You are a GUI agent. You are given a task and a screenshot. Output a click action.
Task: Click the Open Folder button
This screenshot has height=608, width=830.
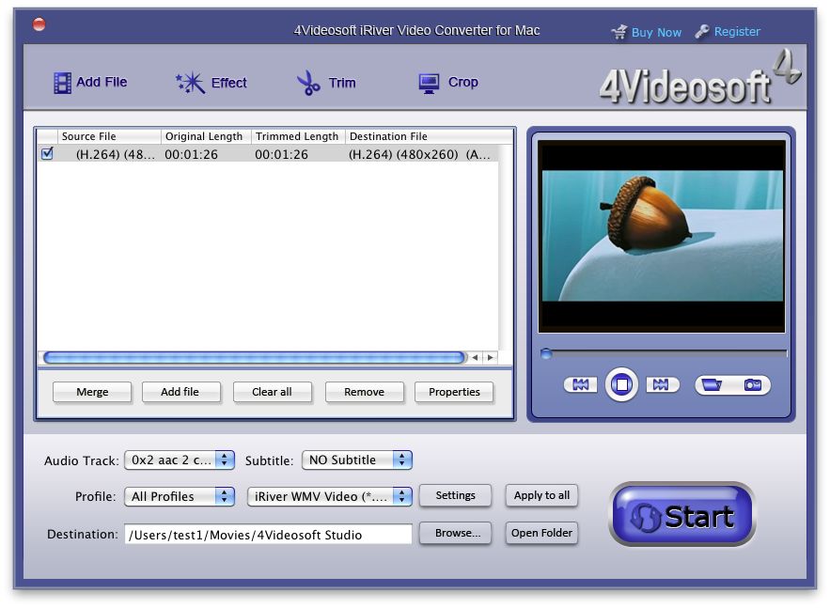(541, 534)
